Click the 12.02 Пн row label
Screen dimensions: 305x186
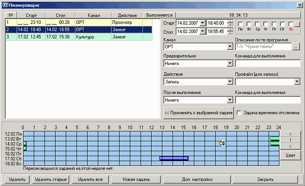13,134
